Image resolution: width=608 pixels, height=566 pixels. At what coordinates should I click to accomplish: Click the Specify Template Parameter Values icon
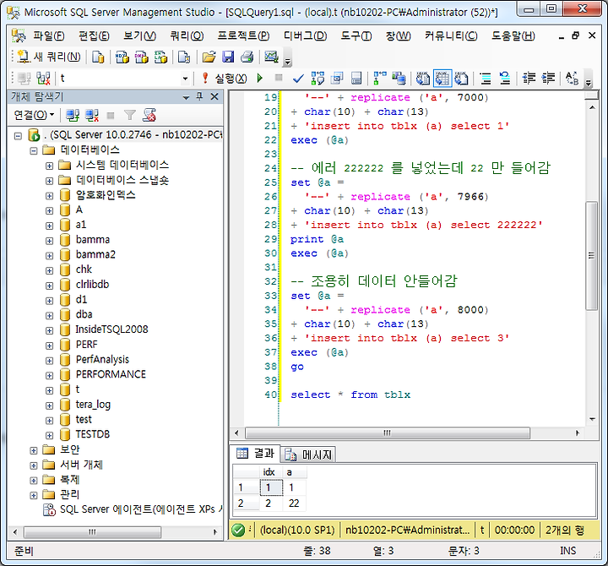pyautogui.click(x=573, y=79)
